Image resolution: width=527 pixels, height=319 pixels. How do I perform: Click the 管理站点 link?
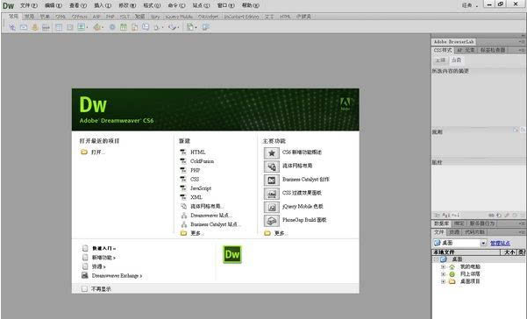click(x=500, y=243)
